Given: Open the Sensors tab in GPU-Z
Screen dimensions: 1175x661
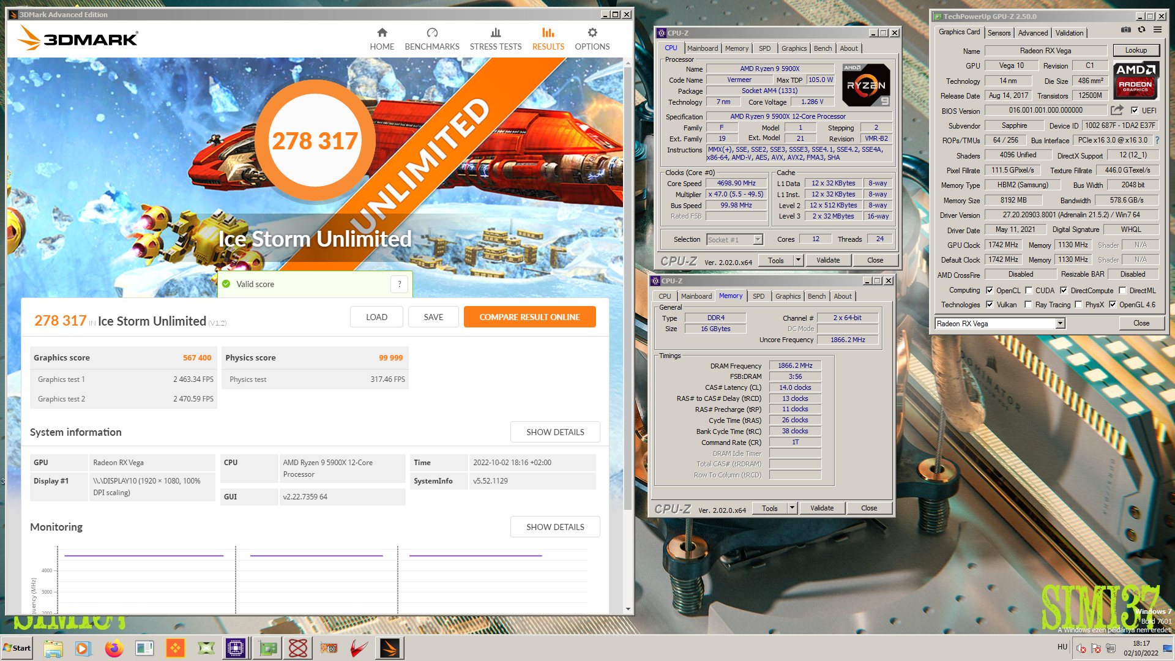Looking at the screenshot, I should click(x=999, y=33).
